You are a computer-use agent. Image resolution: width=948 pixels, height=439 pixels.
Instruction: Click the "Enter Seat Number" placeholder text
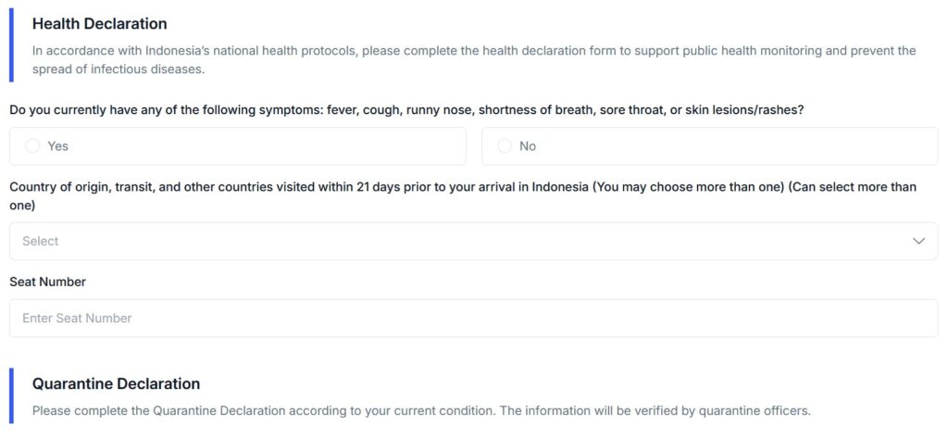[77, 318]
